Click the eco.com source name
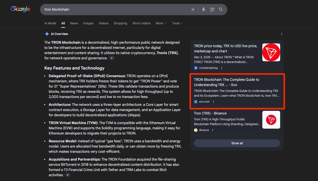Image resolution: width=318 pixels, height=181 pixels. pyautogui.click(x=204, y=102)
